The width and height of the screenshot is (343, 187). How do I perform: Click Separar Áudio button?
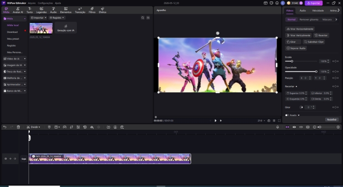[296, 48]
